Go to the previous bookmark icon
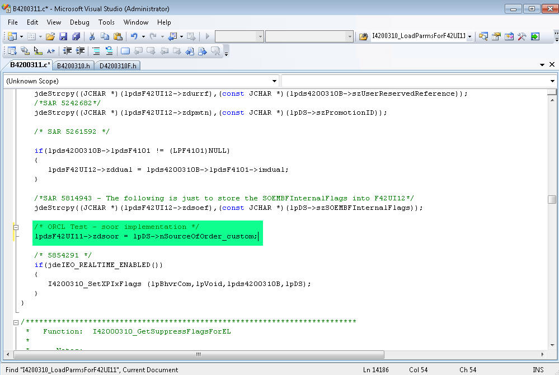The image size is (559, 375). [x=138, y=51]
